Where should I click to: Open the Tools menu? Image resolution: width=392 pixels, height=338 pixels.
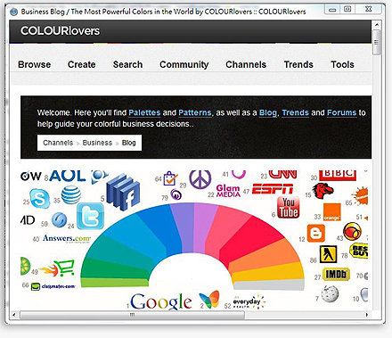(342, 64)
